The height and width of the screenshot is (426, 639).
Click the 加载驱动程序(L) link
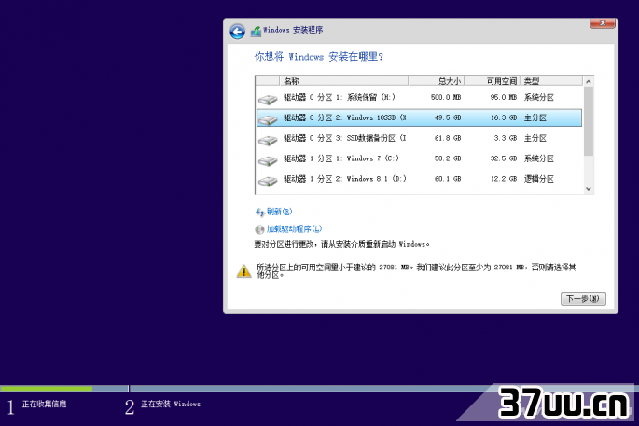tap(294, 229)
